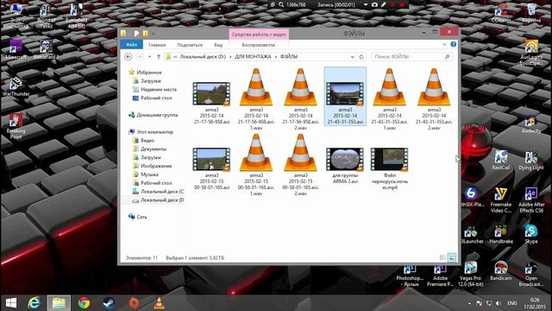Open the Breaking Point desktop shortcut
This screenshot has height=311, width=552.
16,126
